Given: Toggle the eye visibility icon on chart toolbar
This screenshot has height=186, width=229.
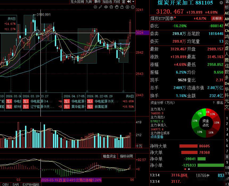Looking at the screenshot, I should (x=106, y=7).
